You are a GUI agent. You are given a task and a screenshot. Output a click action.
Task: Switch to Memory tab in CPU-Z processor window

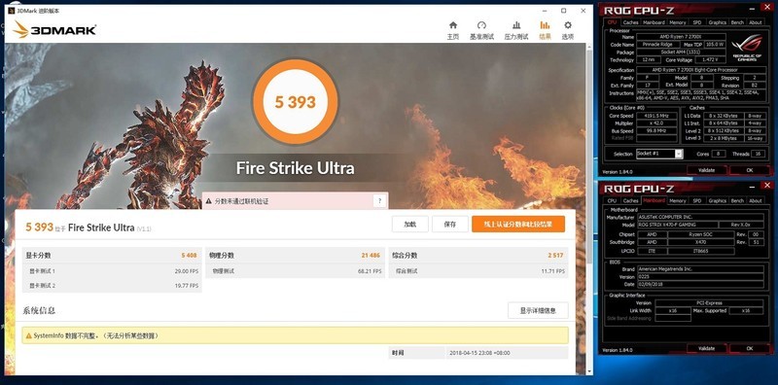(677, 22)
